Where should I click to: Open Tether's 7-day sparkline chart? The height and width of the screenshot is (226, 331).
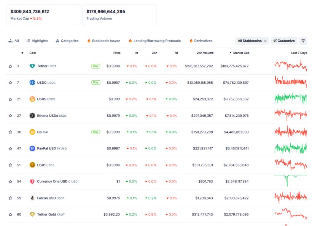click(x=291, y=66)
